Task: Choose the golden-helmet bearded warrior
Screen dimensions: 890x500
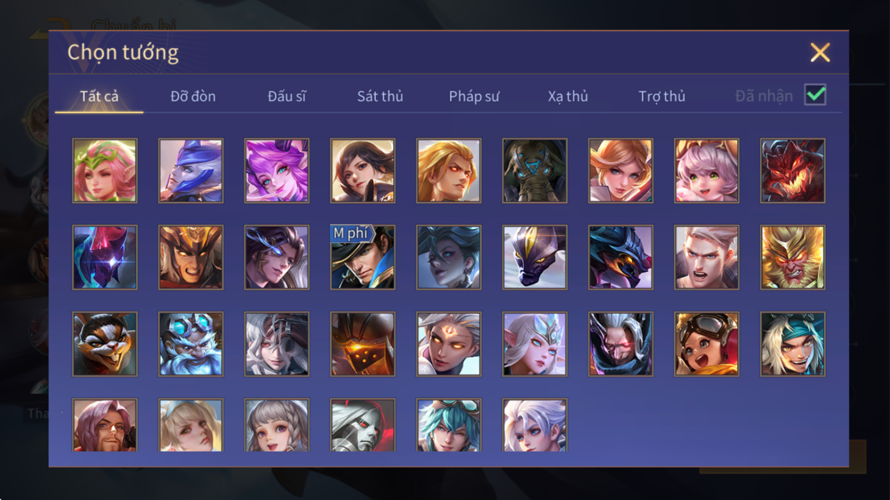Action: click(x=191, y=257)
